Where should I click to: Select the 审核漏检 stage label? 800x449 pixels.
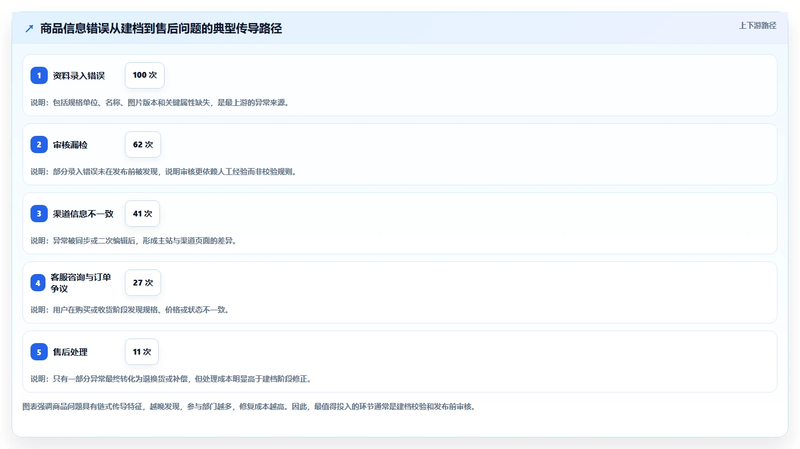point(70,144)
